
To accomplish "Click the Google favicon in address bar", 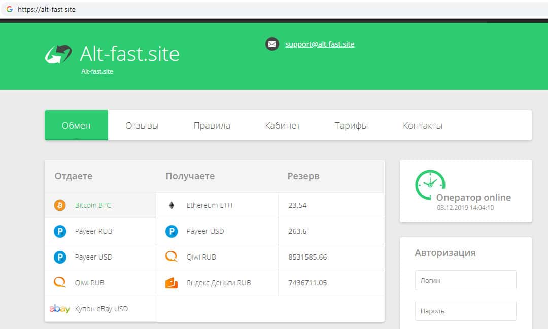I will point(10,9).
